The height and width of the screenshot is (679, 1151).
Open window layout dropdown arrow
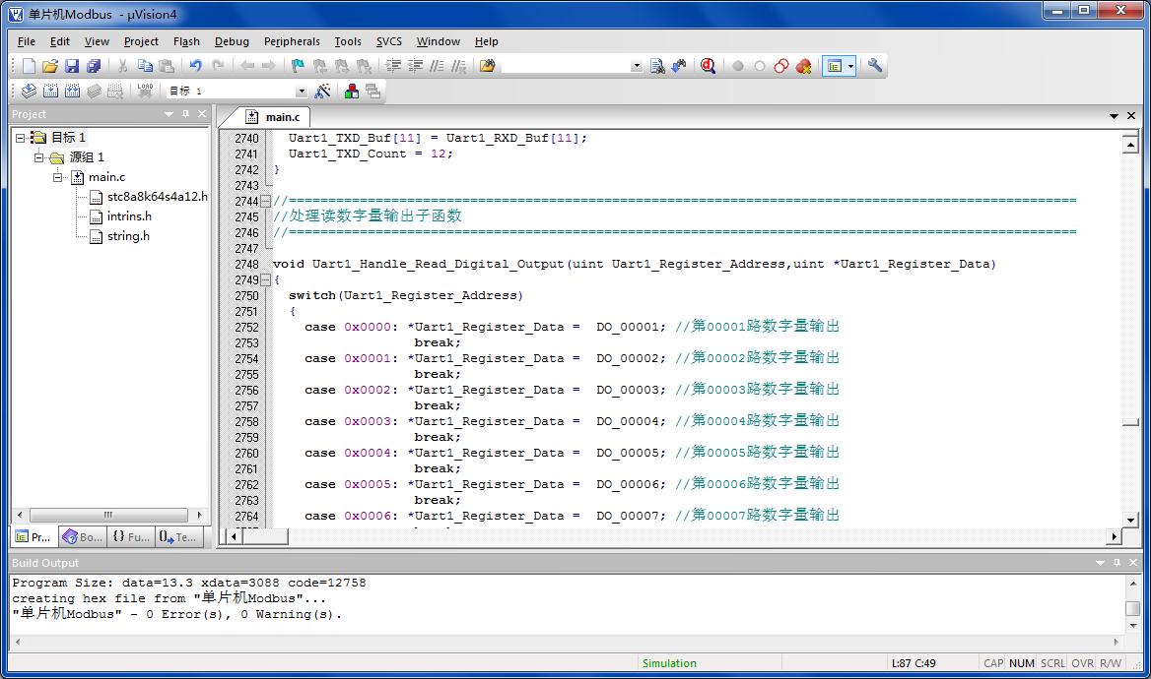pos(850,66)
